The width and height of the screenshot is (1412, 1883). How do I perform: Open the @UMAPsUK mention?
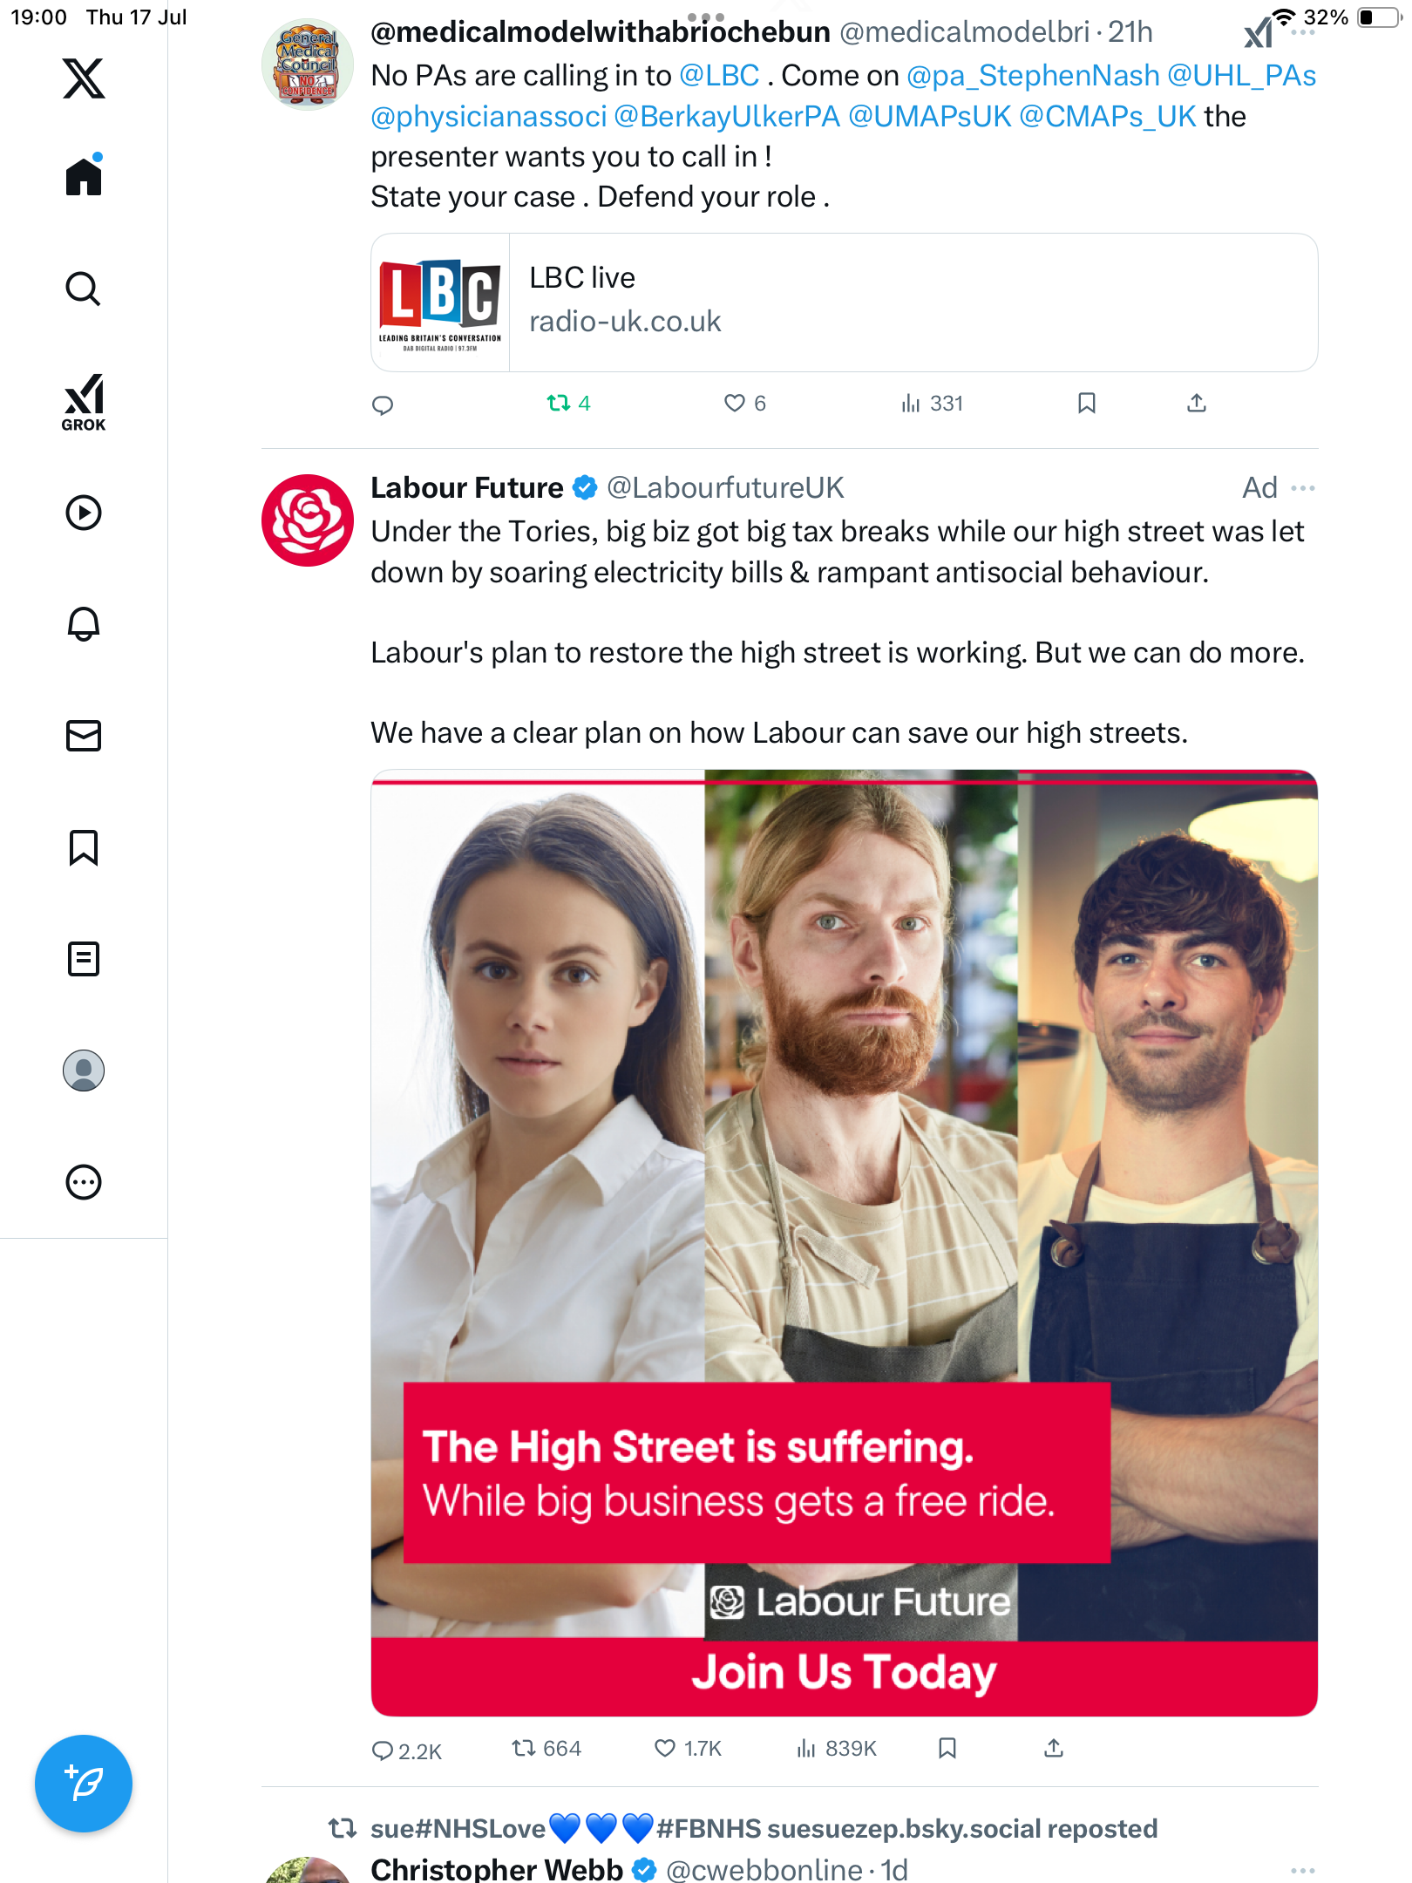coord(929,116)
